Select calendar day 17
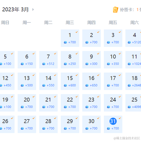Image resolution: width=141 pixels, height=141 pixels. tap(113, 81)
